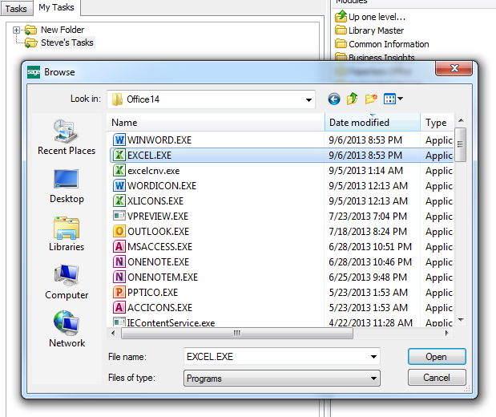Viewport: 496px width, 417px height.
Task: Select the IEContentService.exe file icon
Action: 119,322
